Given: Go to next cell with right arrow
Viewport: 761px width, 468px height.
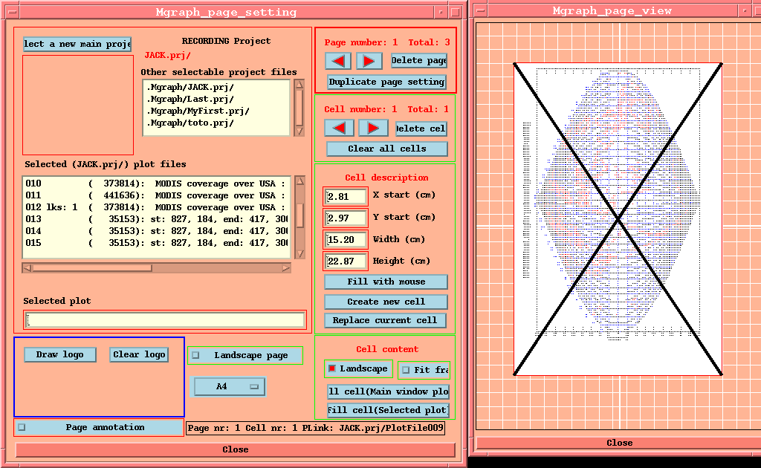Looking at the screenshot, I should coord(373,128).
